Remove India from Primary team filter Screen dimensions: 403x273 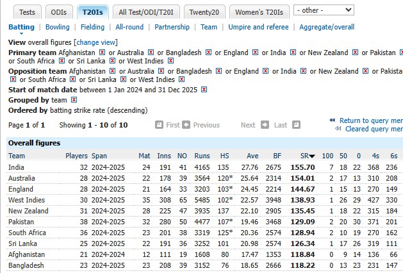293,53
